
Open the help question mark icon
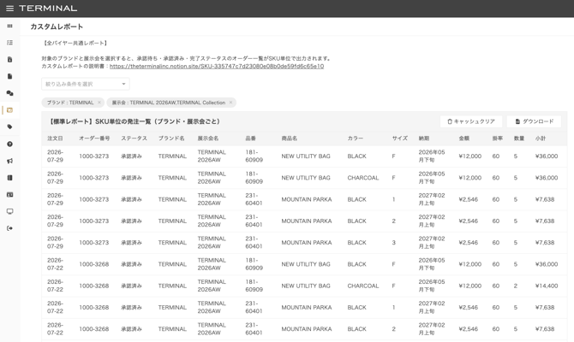10,144
